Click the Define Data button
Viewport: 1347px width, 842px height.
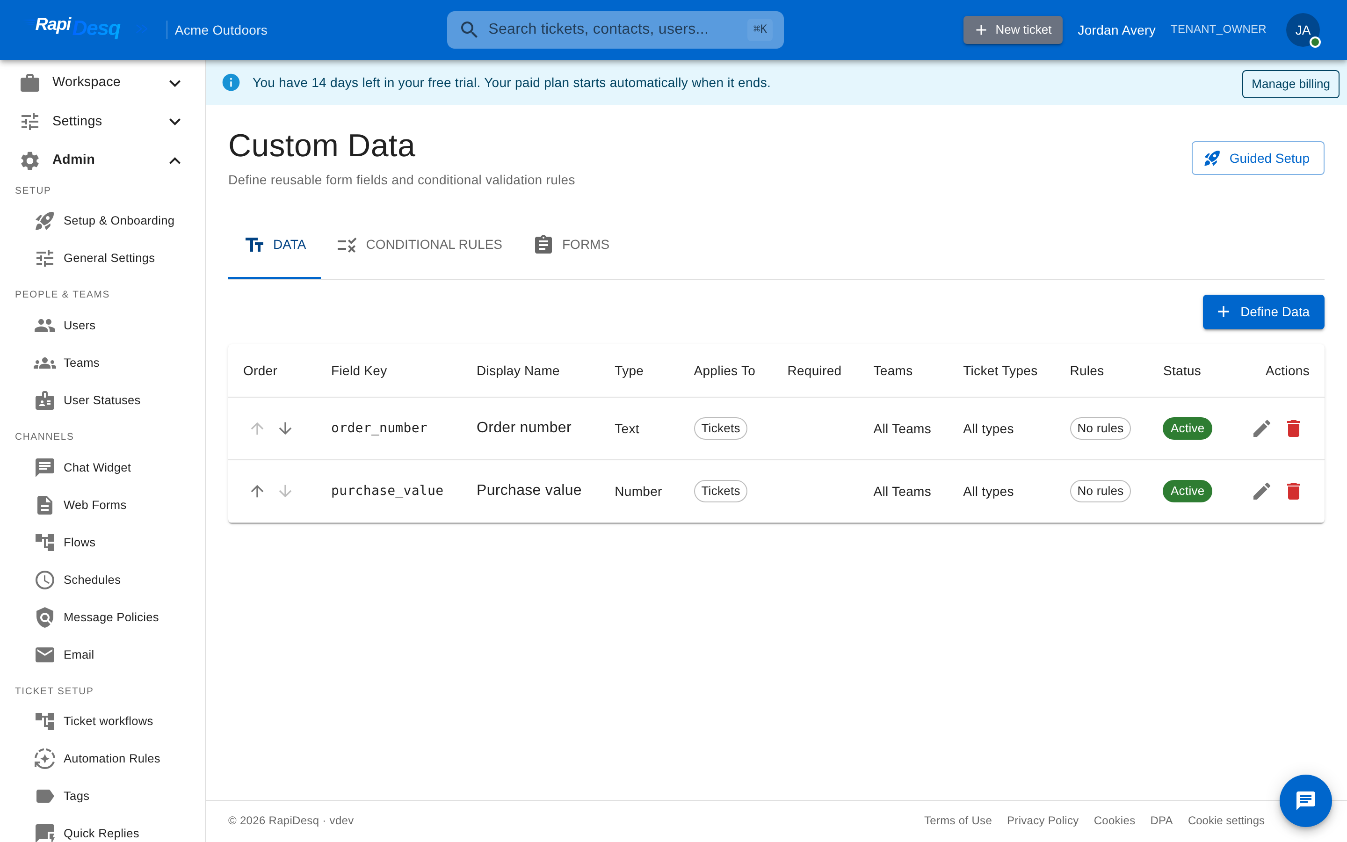pos(1263,312)
